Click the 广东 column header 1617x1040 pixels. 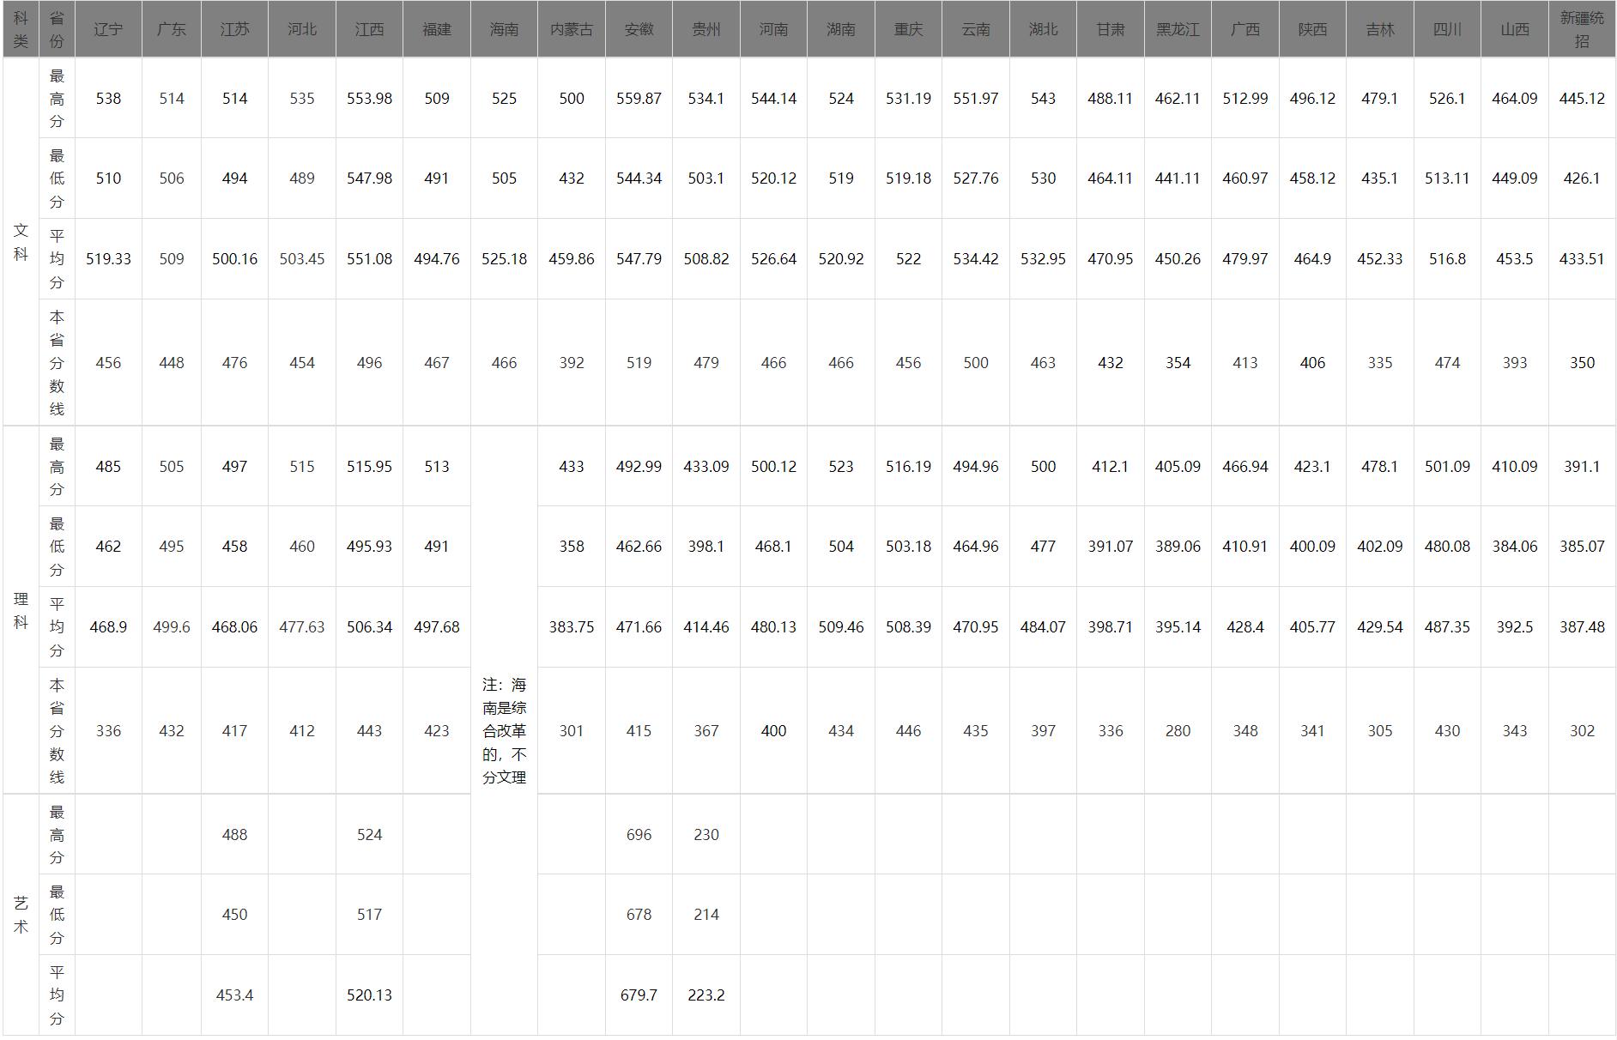[x=172, y=29]
